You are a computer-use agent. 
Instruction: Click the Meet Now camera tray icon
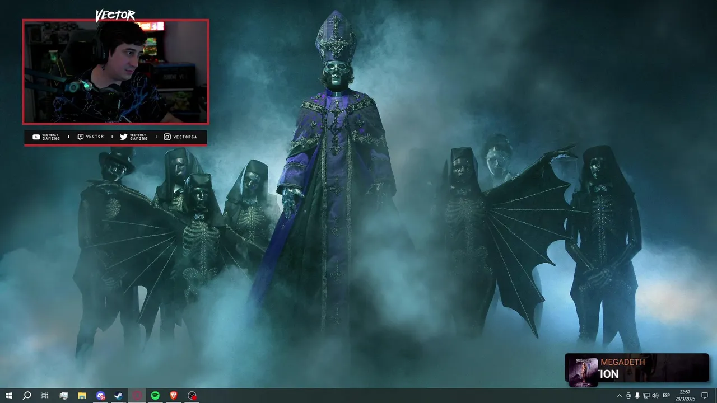point(628,396)
